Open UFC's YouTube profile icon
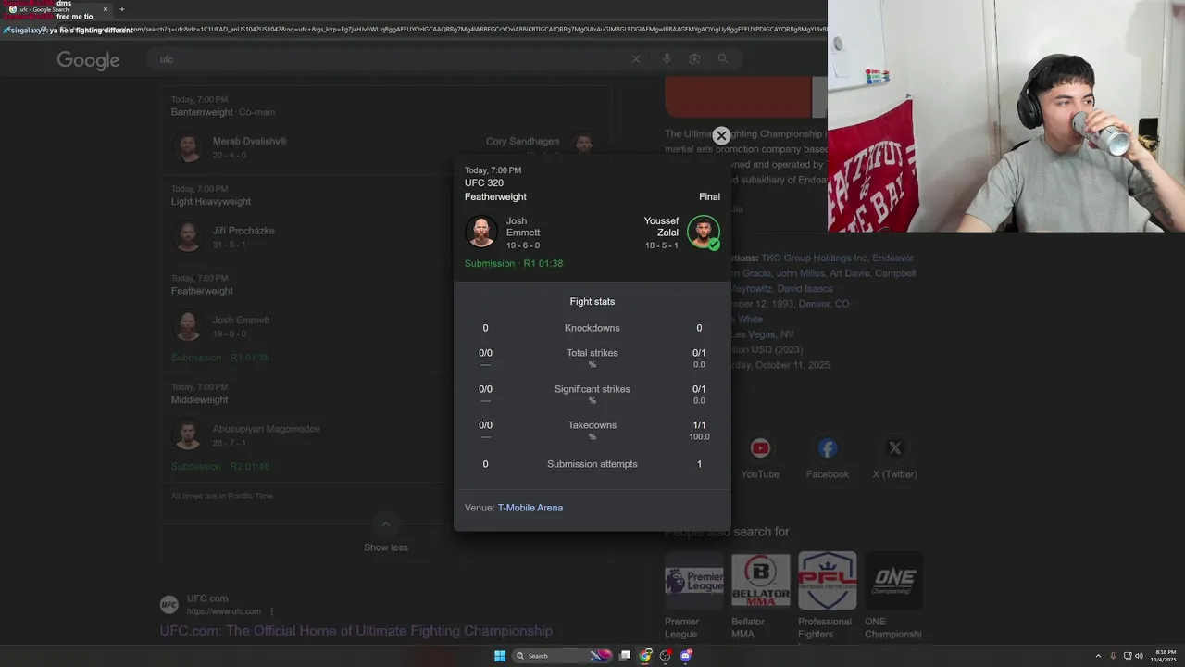This screenshot has width=1185, height=667. [x=760, y=448]
